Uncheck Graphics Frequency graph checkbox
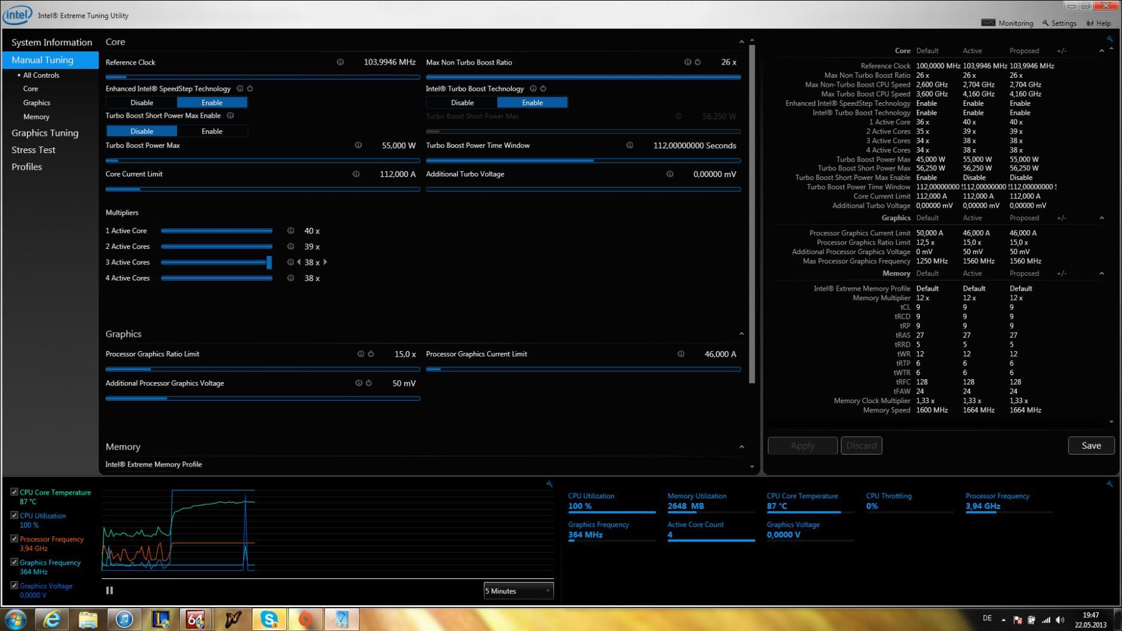 pos(14,562)
